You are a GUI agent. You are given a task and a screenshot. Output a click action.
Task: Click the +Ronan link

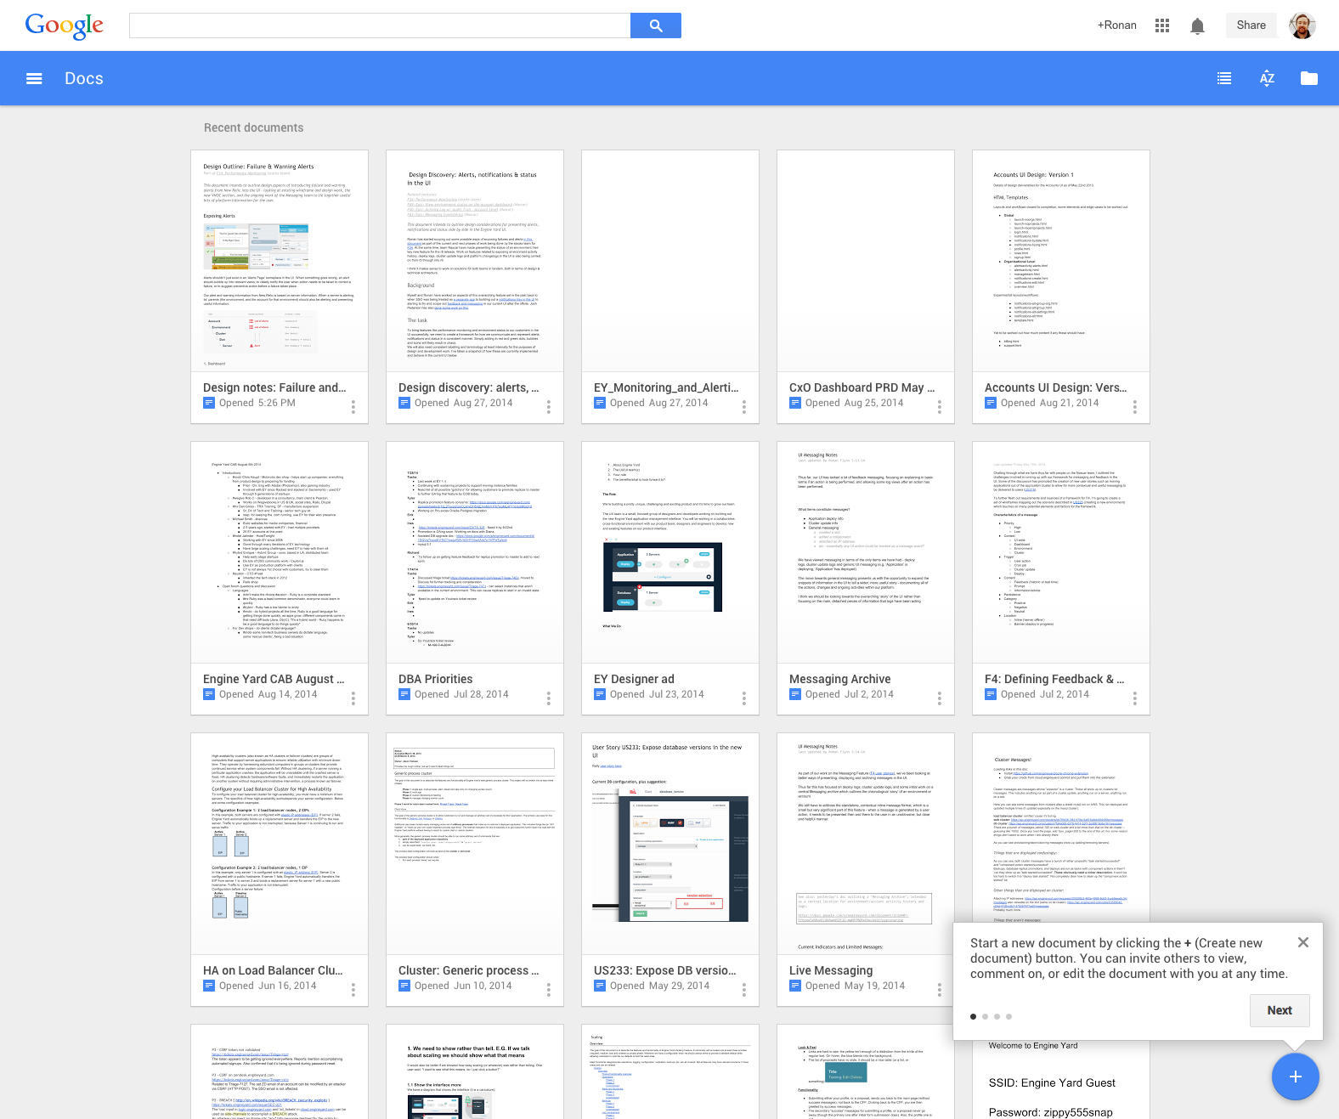[1116, 25]
